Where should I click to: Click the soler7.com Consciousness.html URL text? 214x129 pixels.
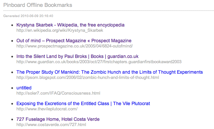58,93
